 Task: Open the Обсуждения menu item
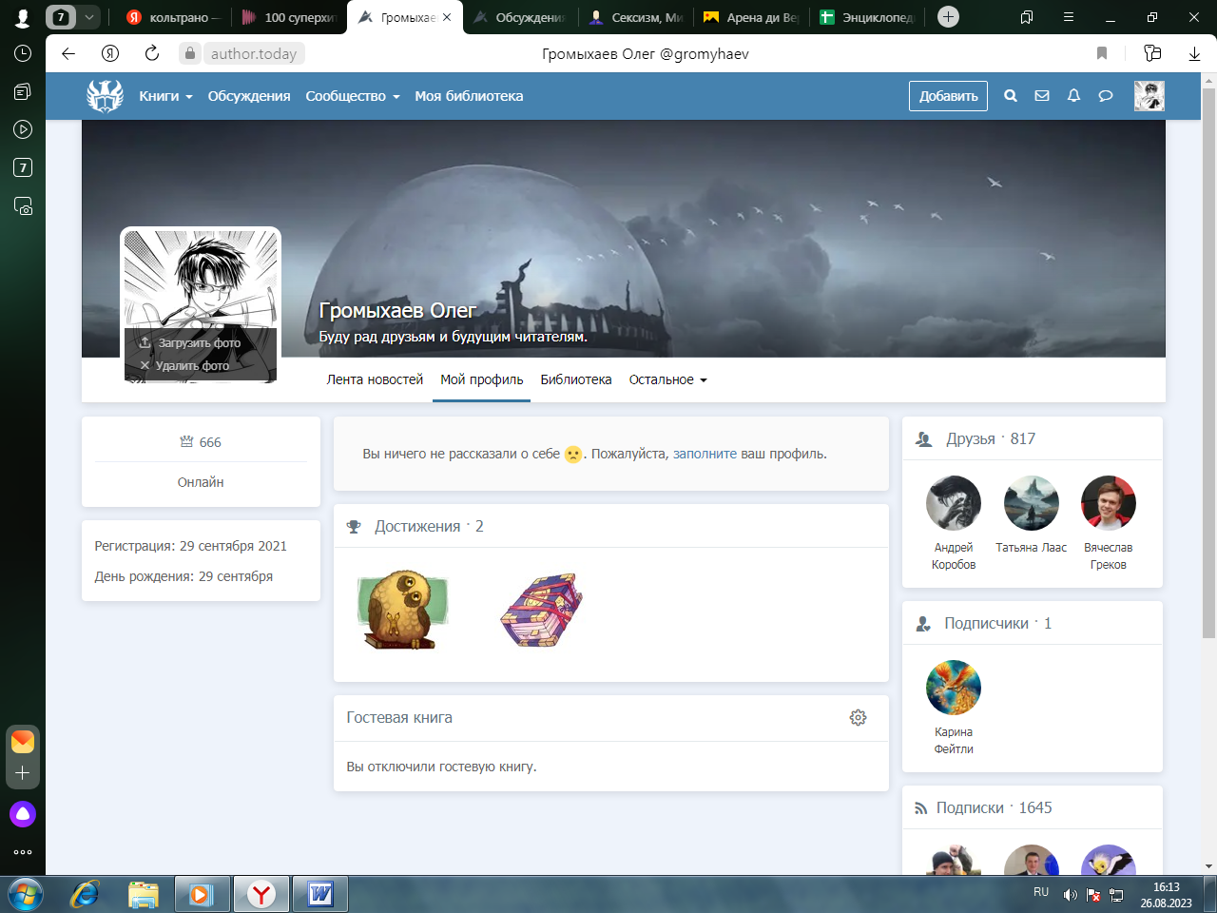coord(249,96)
